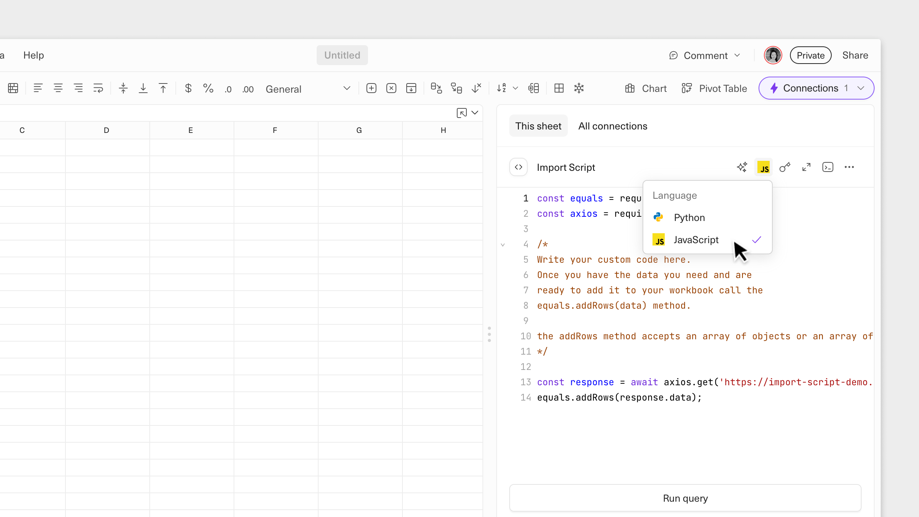The width and height of the screenshot is (919, 517).
Task: Open the console terminal icon
Action: (x=828, y=167)
